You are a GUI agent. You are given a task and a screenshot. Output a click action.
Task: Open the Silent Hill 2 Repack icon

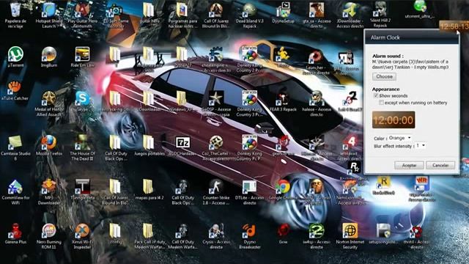(380, 10)
